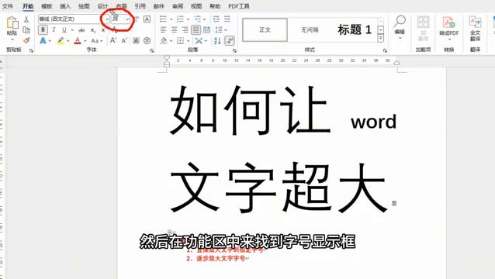Image resolution: width=495 pixels, height=279 pixels.
Task: Set Align Left paragraph alignment
Action: point(163,30)
